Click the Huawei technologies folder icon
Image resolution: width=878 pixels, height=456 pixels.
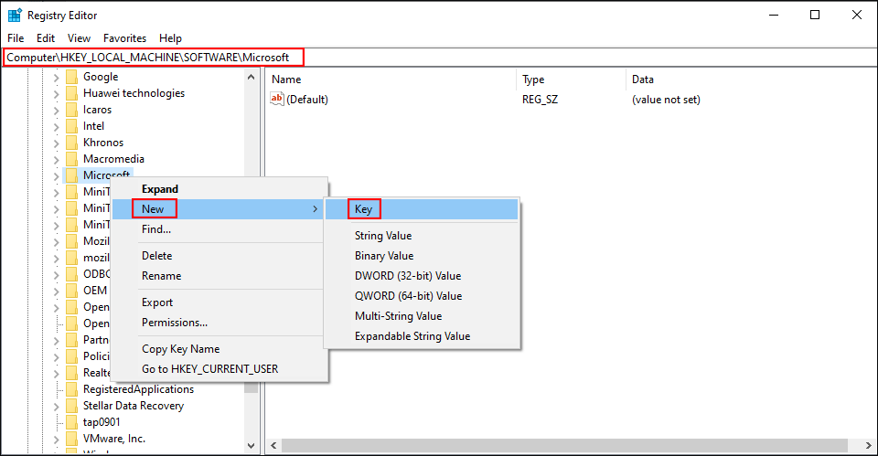(x=71, y=93)
